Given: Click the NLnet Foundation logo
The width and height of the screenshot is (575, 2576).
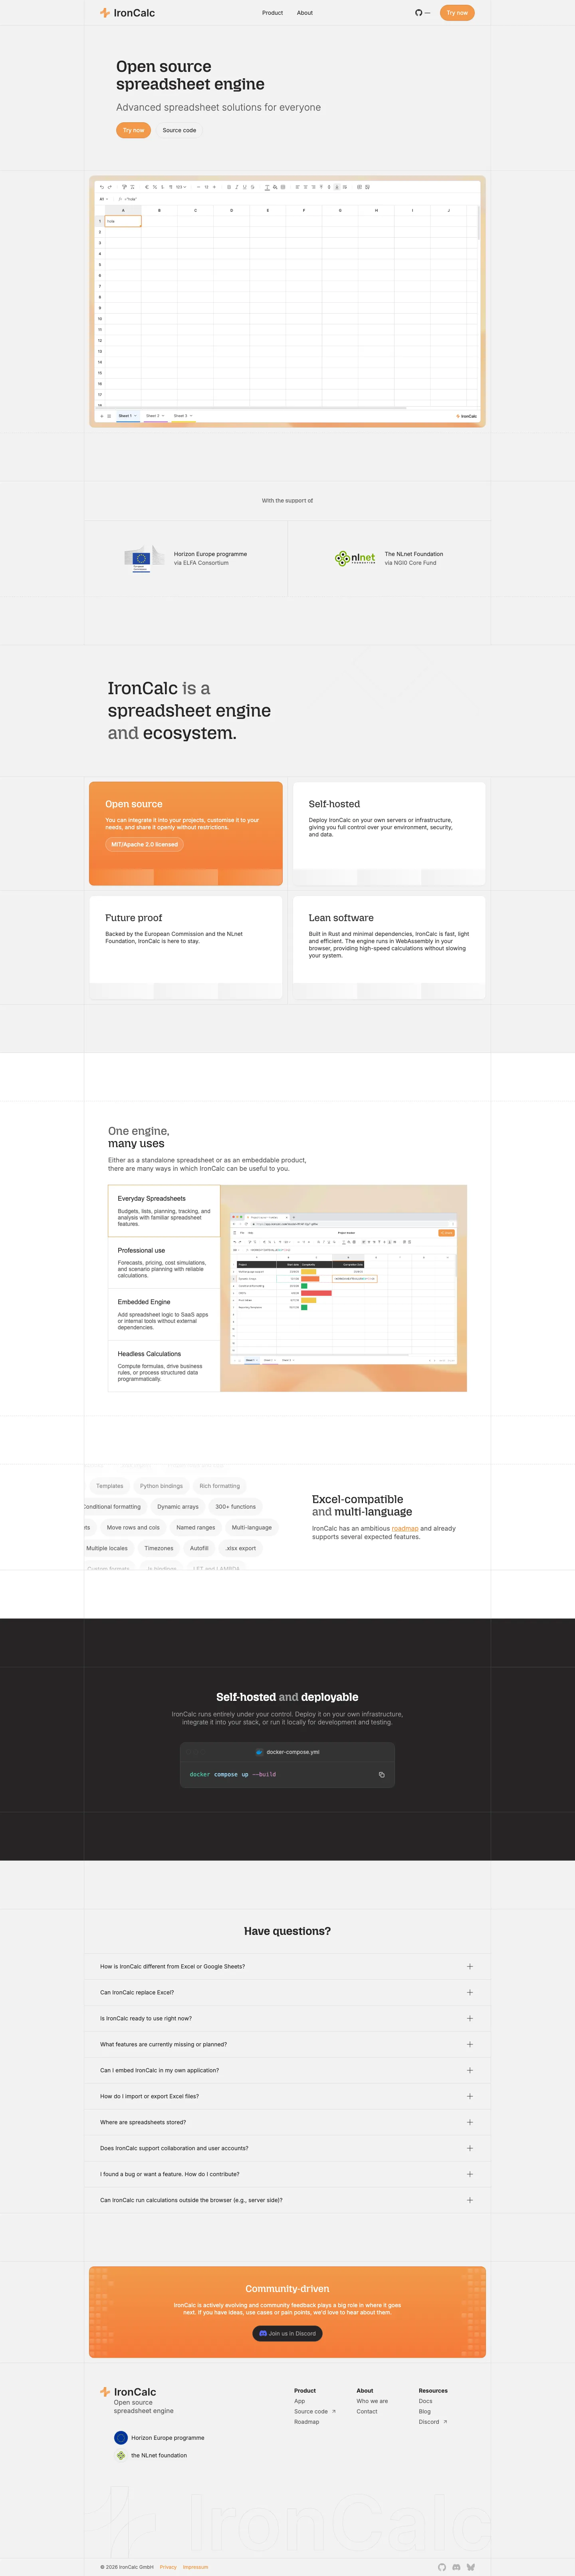Looking at the screenshot, I should (355, 558).
